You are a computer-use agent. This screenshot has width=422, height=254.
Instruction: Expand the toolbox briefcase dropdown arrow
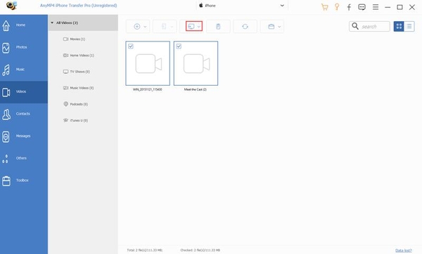279,27
